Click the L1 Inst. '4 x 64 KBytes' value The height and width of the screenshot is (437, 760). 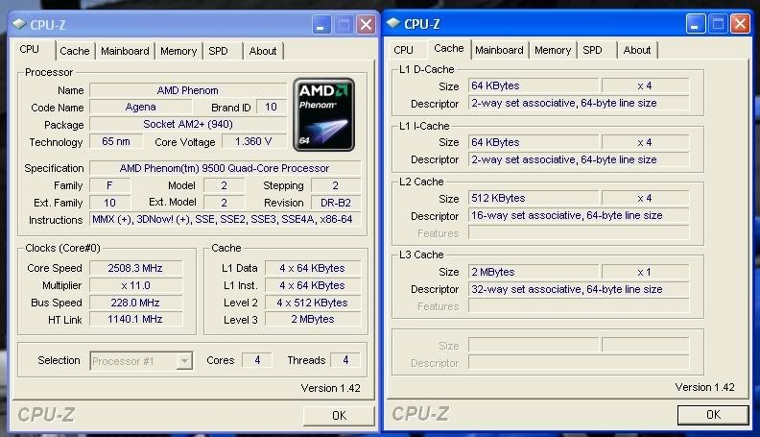313,285
